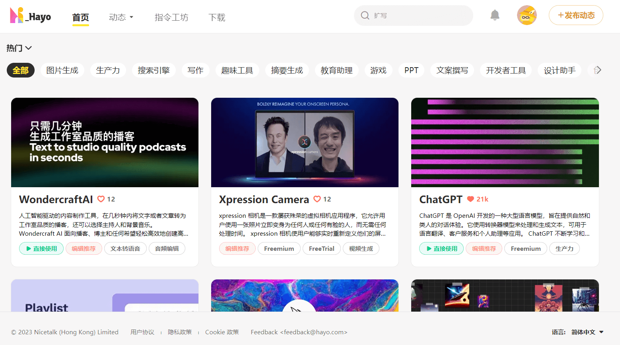This screenshot has width=620, height=345.
Task: Click 2023 Nicetalk copyright text
Action: point(65,332)
